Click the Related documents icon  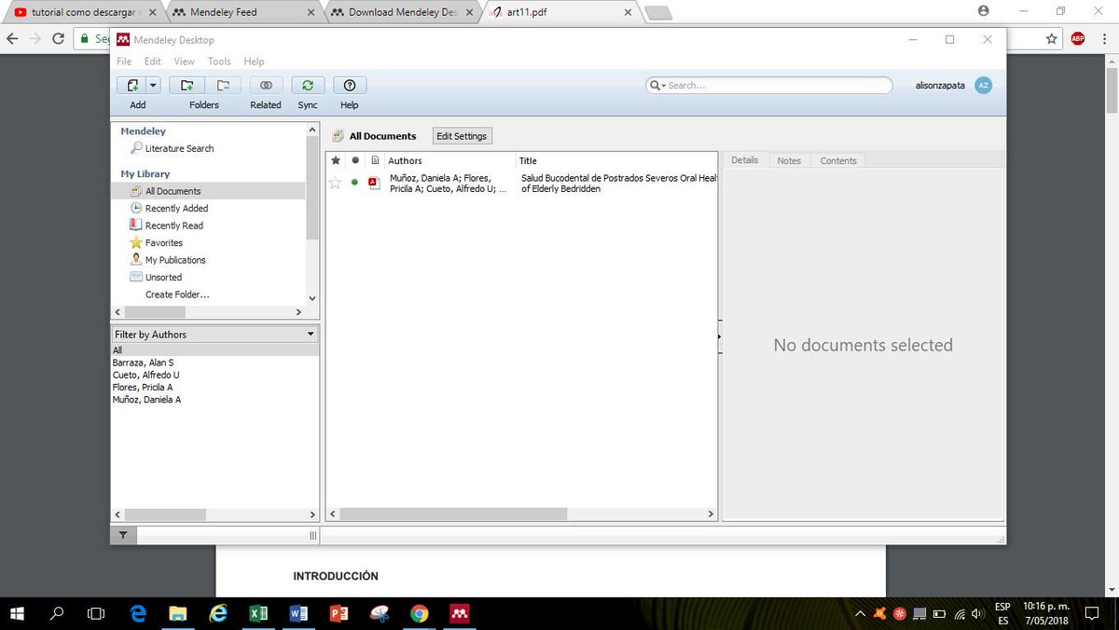(x=266, y=85)
